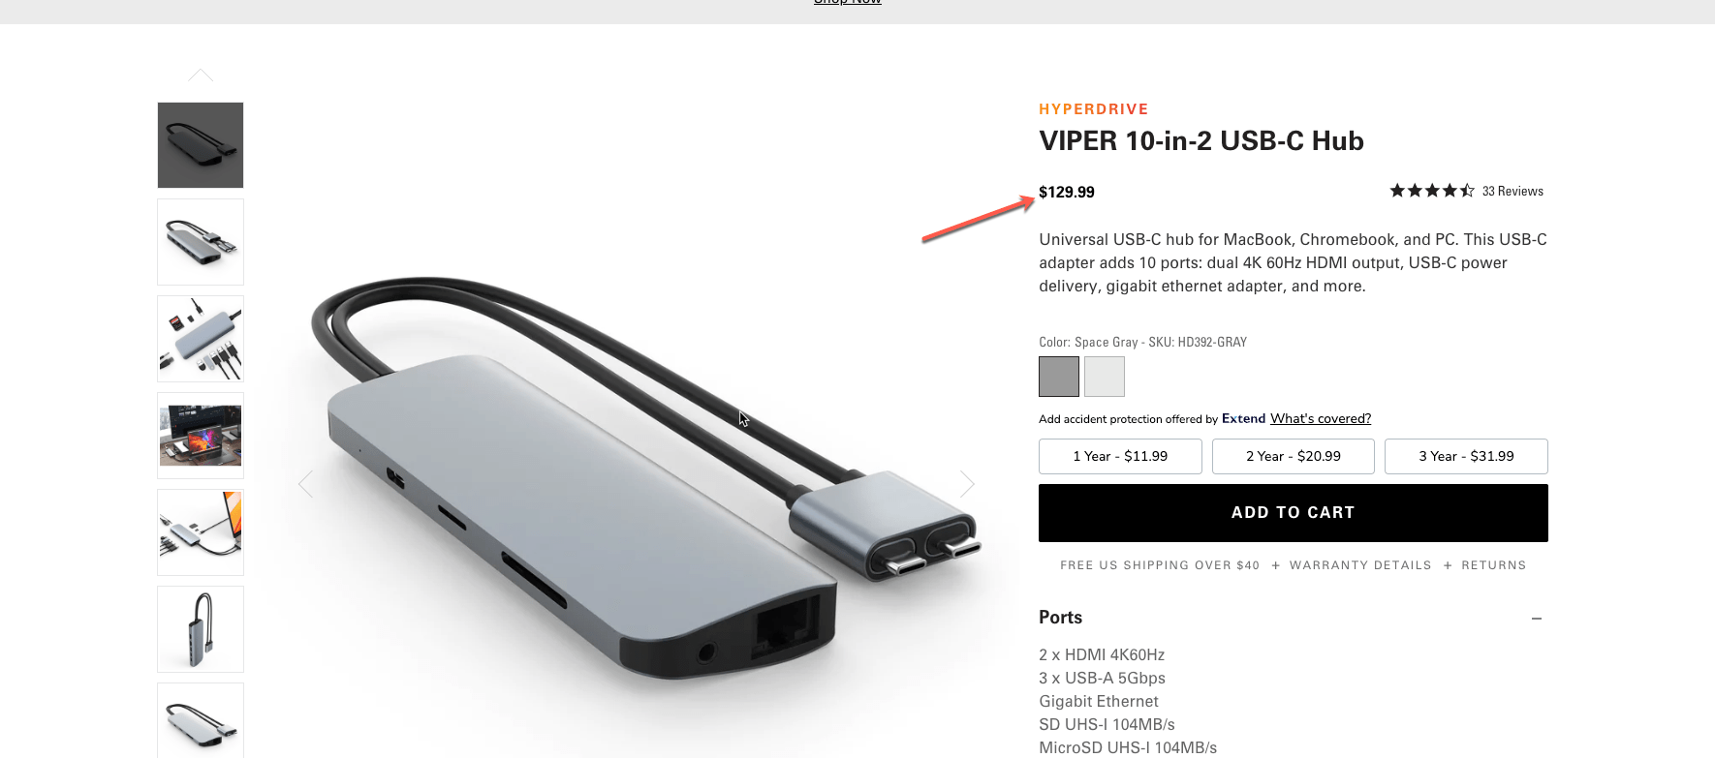Select the dark background hub thumbnail
This screenshot has width=1715, height=758.
(x=201, y=145)
